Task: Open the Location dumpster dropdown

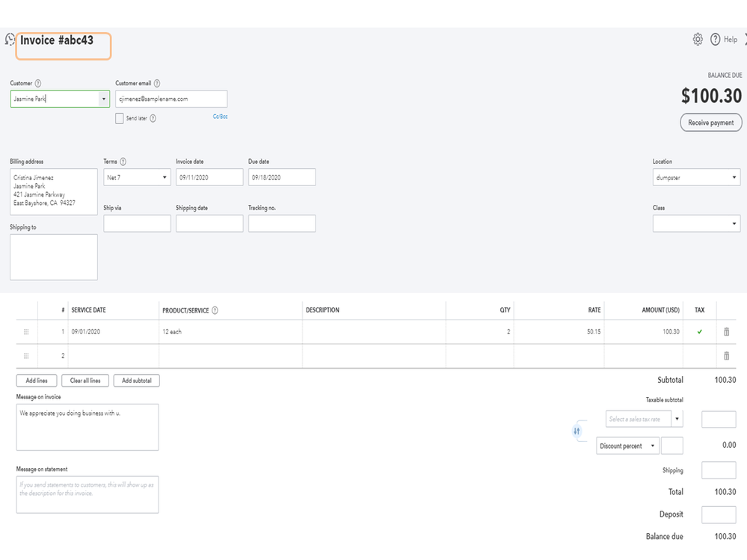Action: (734, 178)
